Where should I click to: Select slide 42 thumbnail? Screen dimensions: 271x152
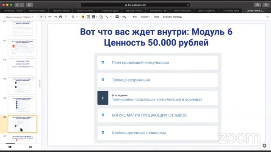(x=22, y=48)
